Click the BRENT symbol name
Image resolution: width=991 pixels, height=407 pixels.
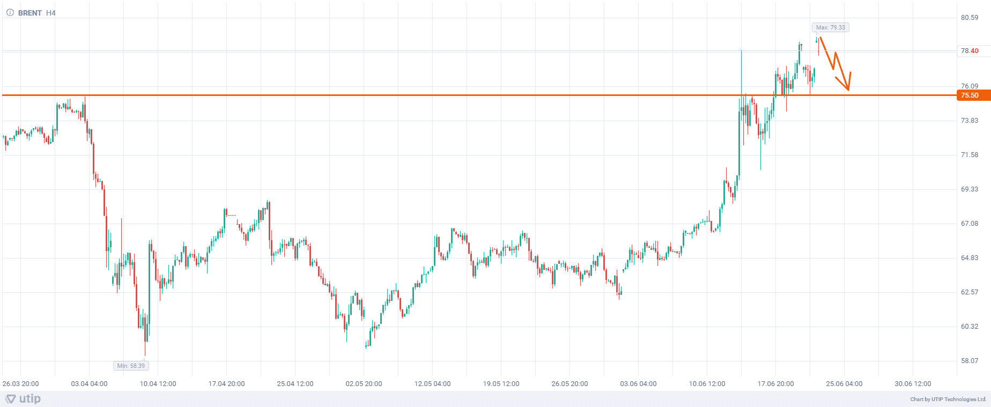coord(29,13)
